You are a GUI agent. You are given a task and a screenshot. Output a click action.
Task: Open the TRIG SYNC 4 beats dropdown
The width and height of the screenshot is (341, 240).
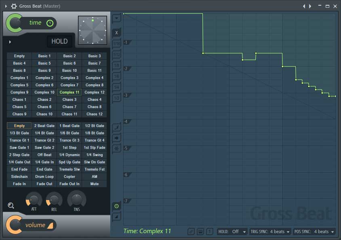click(270, 232)
